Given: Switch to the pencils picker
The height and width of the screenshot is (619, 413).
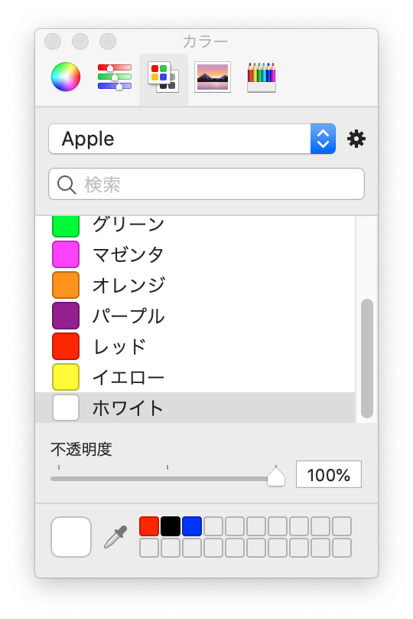Looking at the screenshot, I should 262,77.
